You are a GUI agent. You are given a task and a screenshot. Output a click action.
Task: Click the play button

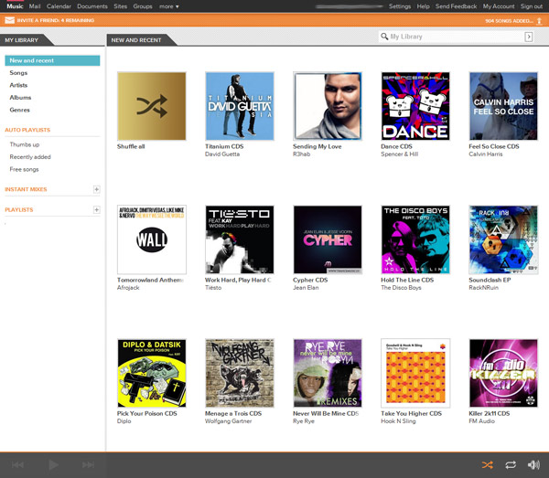53,464
